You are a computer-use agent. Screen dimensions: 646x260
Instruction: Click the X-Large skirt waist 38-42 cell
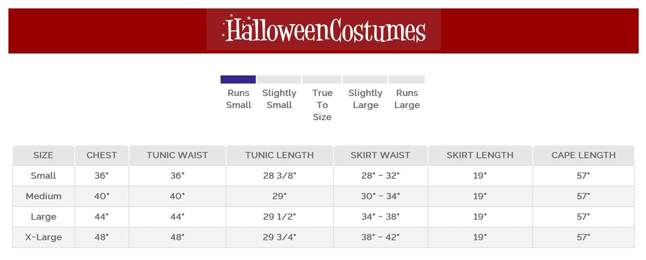point(380,237)
